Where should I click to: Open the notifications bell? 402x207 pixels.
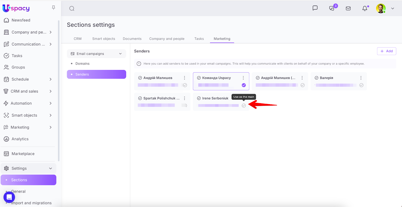(x=365, y=9)
